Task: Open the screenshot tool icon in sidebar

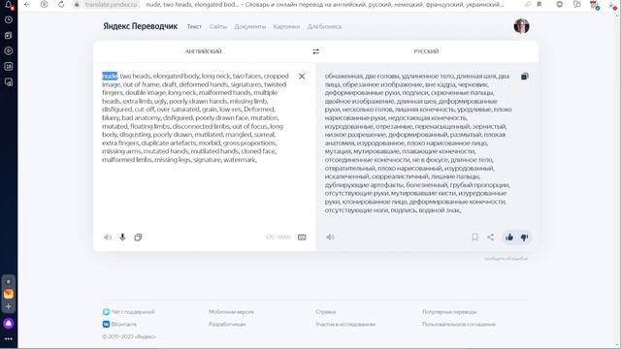Action: [9, 82]
